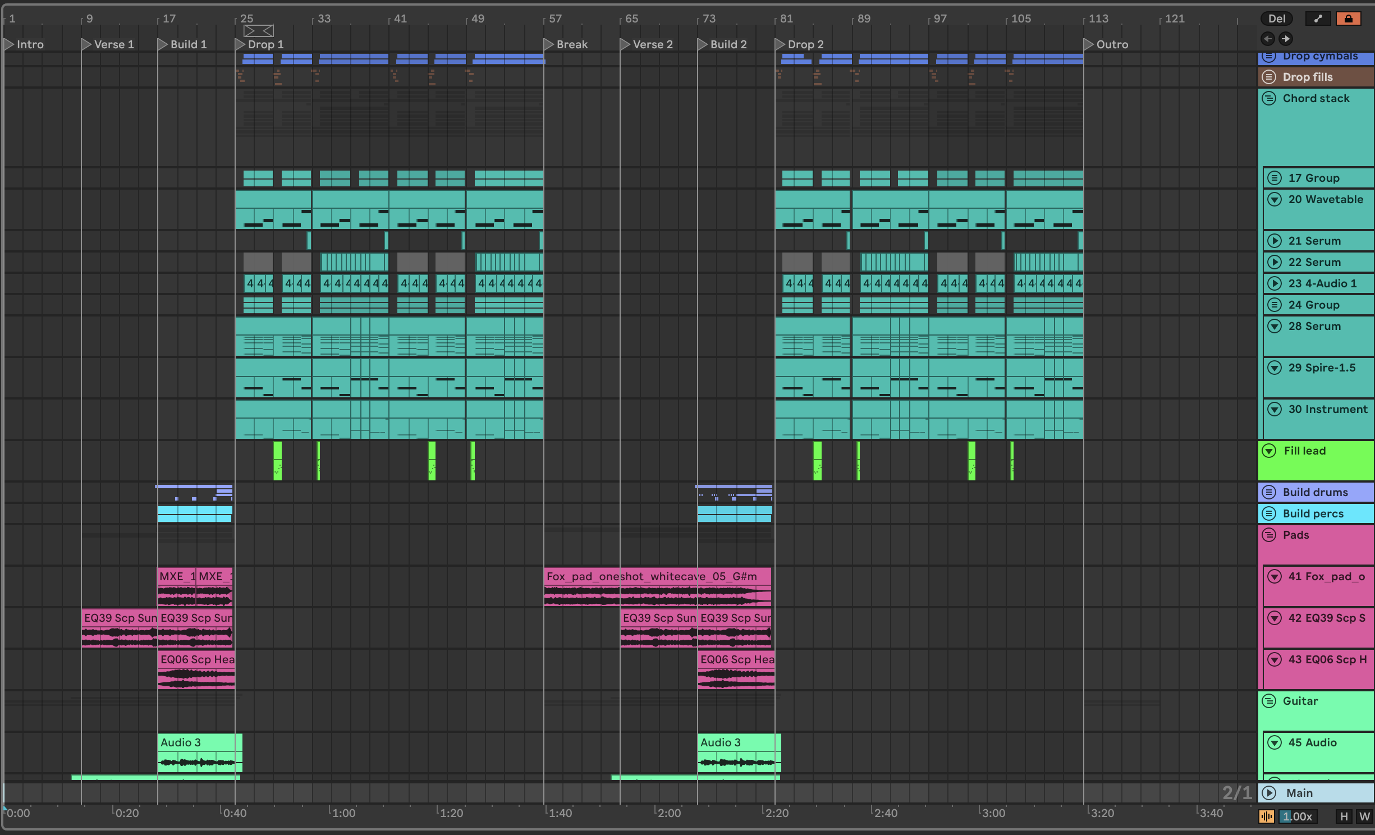The image size is (1375, 835).
Task: Click the Guitar group fold icon
Action: tap(1269, 701)
